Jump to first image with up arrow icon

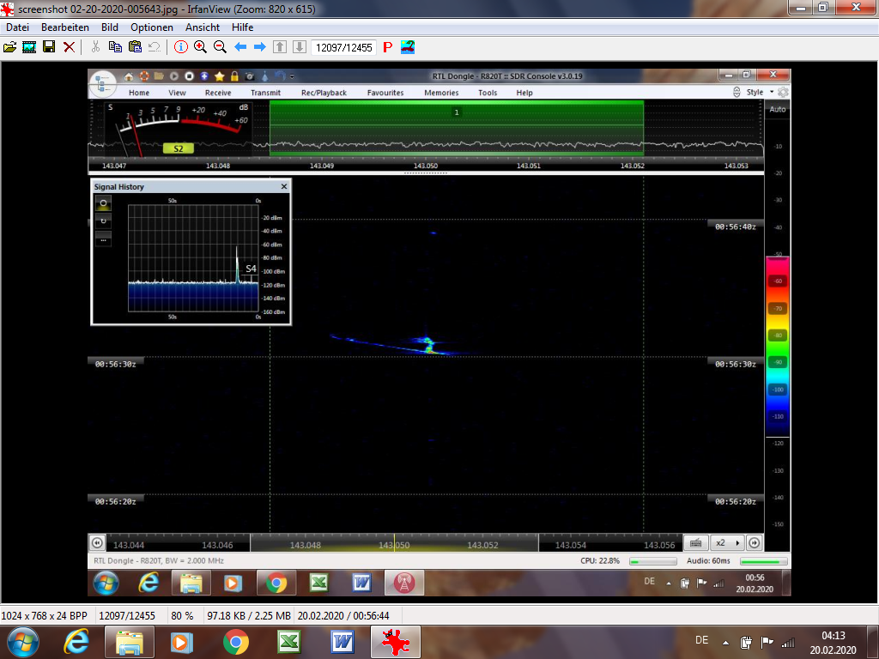[x=280, y=47]
